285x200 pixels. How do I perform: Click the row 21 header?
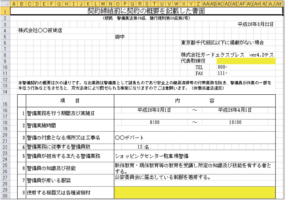coord(5,141)
